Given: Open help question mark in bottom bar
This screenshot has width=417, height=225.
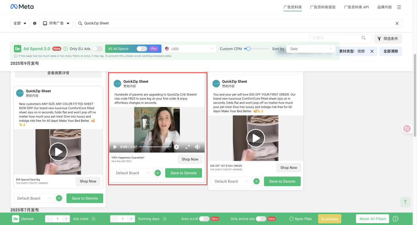Looking at the screenshot, I should coord(395,219).
